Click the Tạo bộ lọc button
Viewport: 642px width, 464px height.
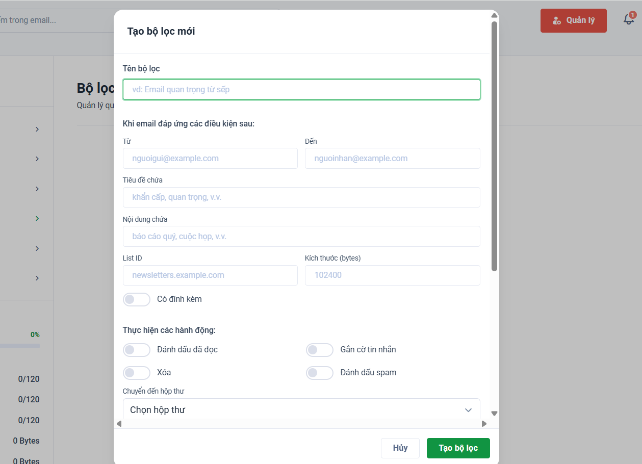click(458, 448)
